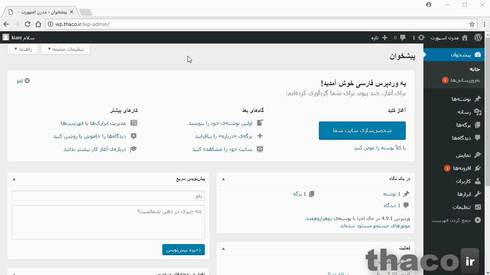Click the plus icon beside the «درباره» page link
The width and height of the screenshot is (490, 275).
point(260,136)
